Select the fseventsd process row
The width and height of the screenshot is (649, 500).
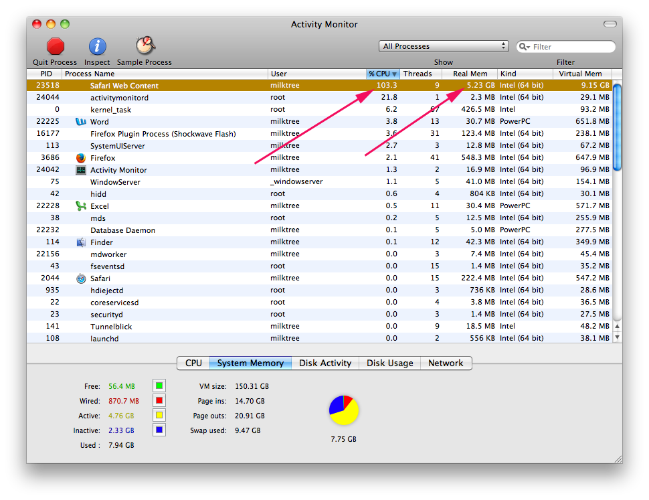[x=320, y=266]
